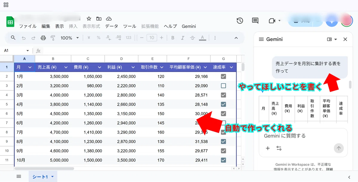The height and width of the screenshot is (182, 358).
Task: Apply percent number format
Action: (x=98, y=38)
